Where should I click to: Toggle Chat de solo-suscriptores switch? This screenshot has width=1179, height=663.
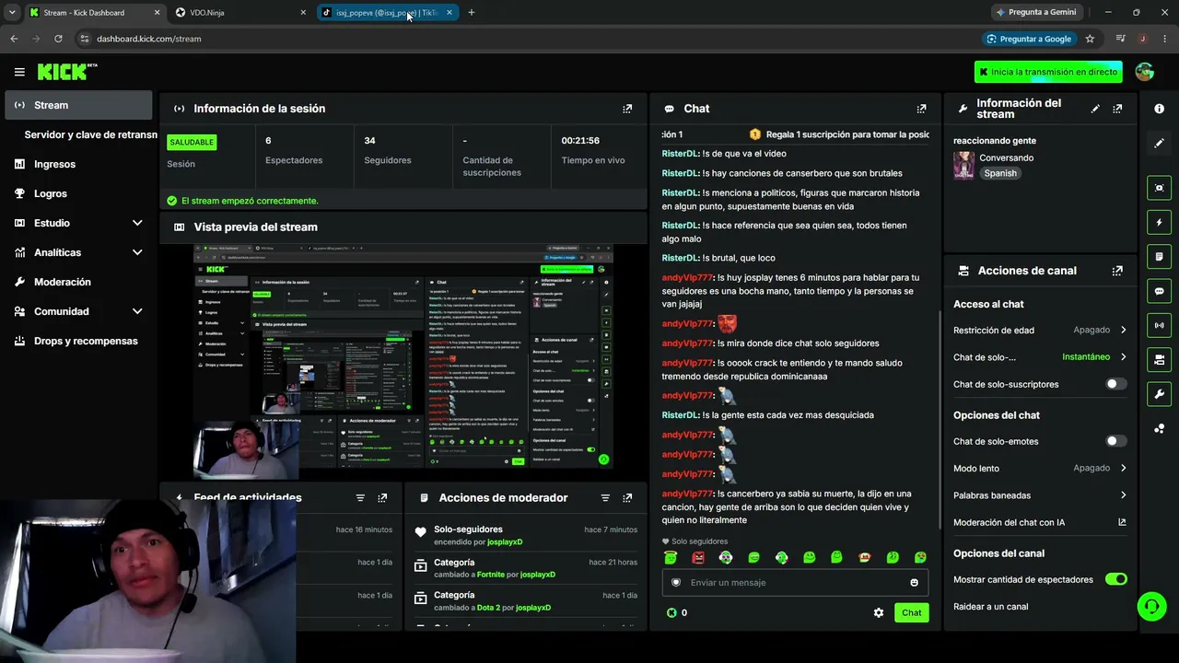(1115, 384)
